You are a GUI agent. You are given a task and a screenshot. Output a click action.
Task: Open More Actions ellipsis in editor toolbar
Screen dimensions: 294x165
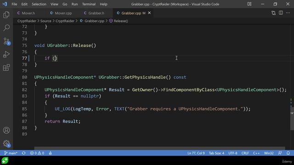(x=288, y=13)
